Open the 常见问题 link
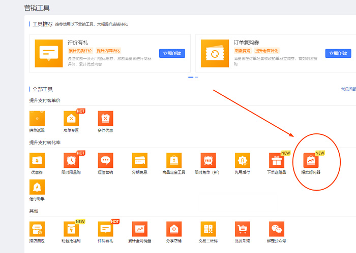 click(x=348, y=89)
